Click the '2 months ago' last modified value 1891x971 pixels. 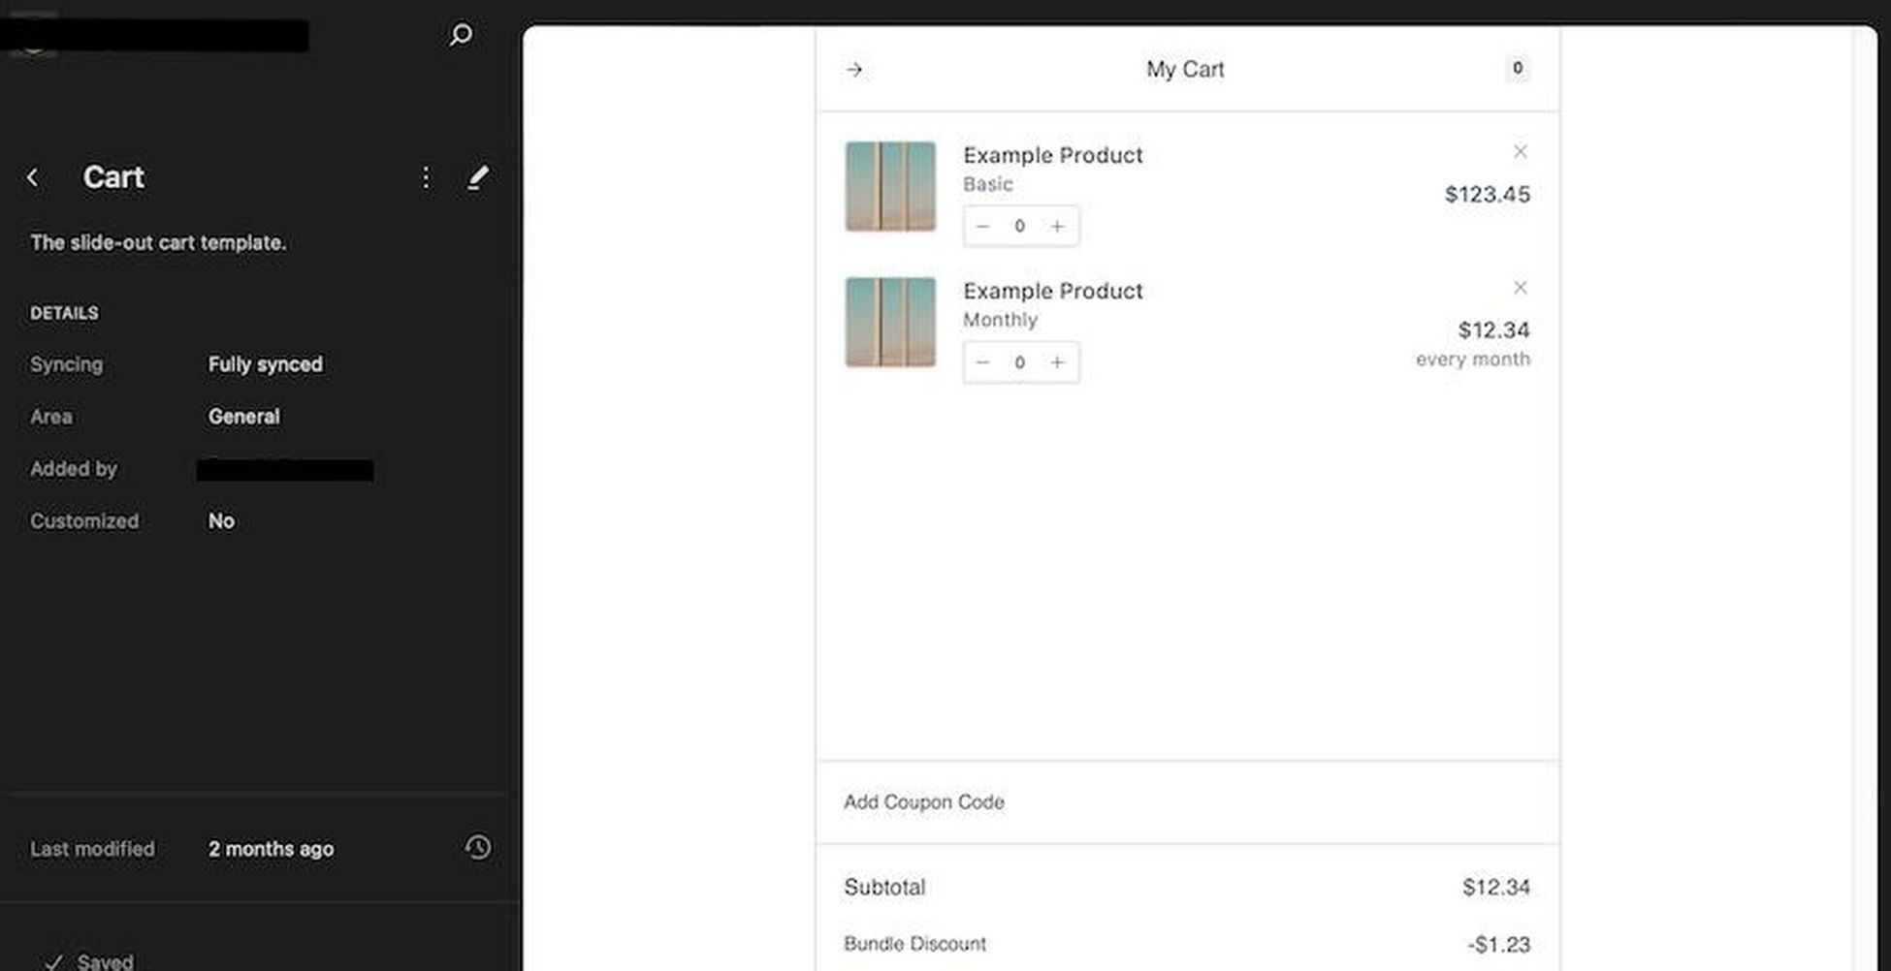[x=271, y=849]
